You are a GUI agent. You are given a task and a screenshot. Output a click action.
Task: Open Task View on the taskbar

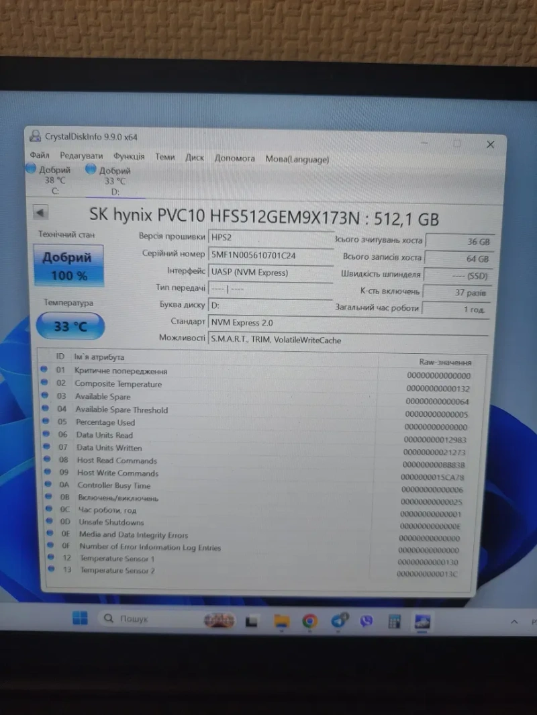[252, 620]
